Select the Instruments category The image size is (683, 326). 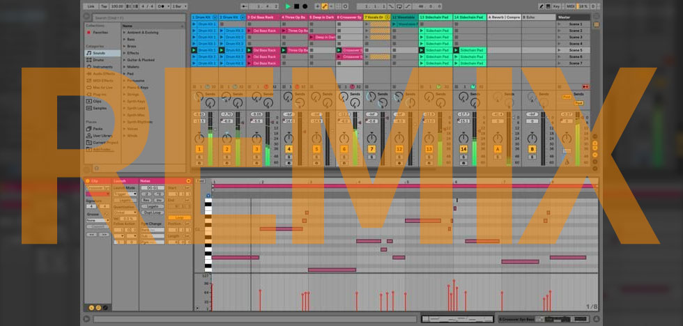point(103,67)
